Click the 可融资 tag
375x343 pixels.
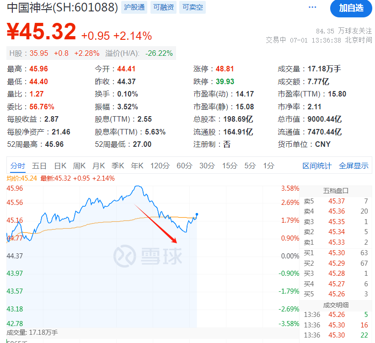point(163,7)
